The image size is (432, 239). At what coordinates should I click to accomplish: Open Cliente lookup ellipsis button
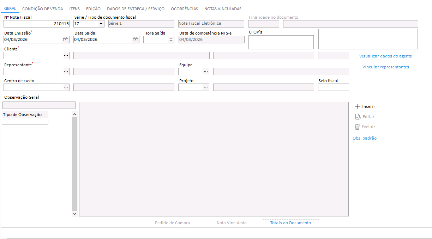point(66,56)
